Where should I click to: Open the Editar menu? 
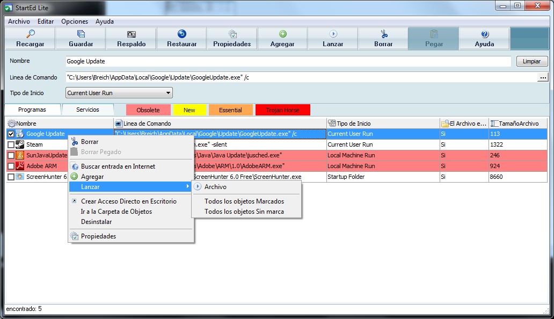[46, 21]
